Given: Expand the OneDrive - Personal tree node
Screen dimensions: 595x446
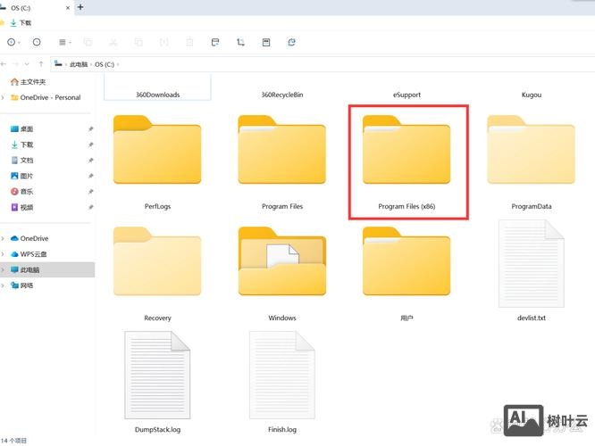Looking at the screenshot, I should 4,97.
